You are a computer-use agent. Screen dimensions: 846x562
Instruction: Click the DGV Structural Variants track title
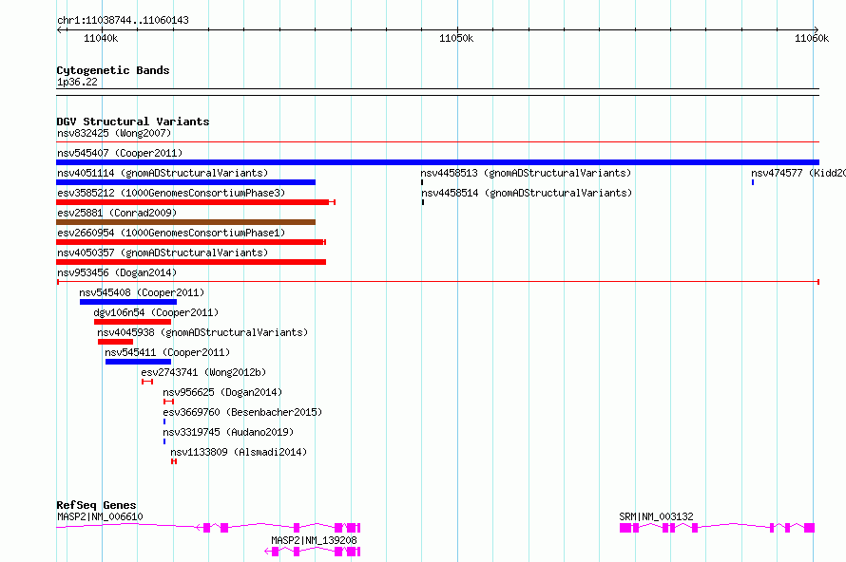click(x=133, y=122)
